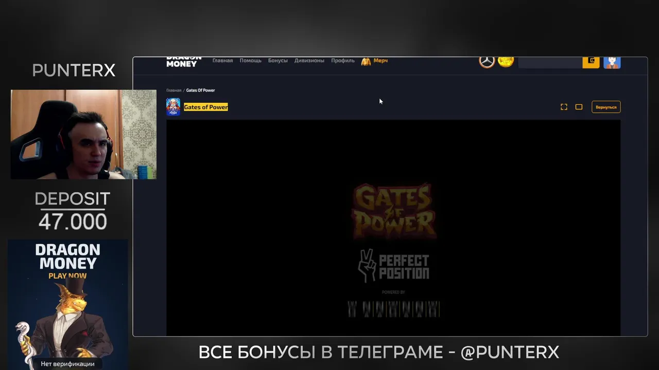Click the Gates Of Power breadcrumb text
This screenshot has height=370, width=659.
(200, 90)
